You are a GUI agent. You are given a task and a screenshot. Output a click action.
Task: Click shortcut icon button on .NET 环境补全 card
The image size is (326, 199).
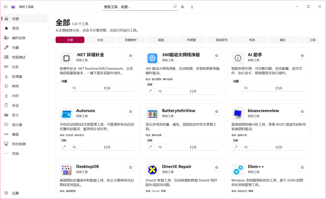74,88
